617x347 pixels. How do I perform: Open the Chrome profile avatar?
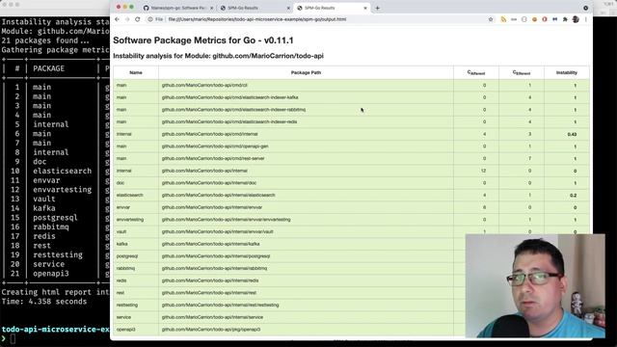[x=576, y=19]
